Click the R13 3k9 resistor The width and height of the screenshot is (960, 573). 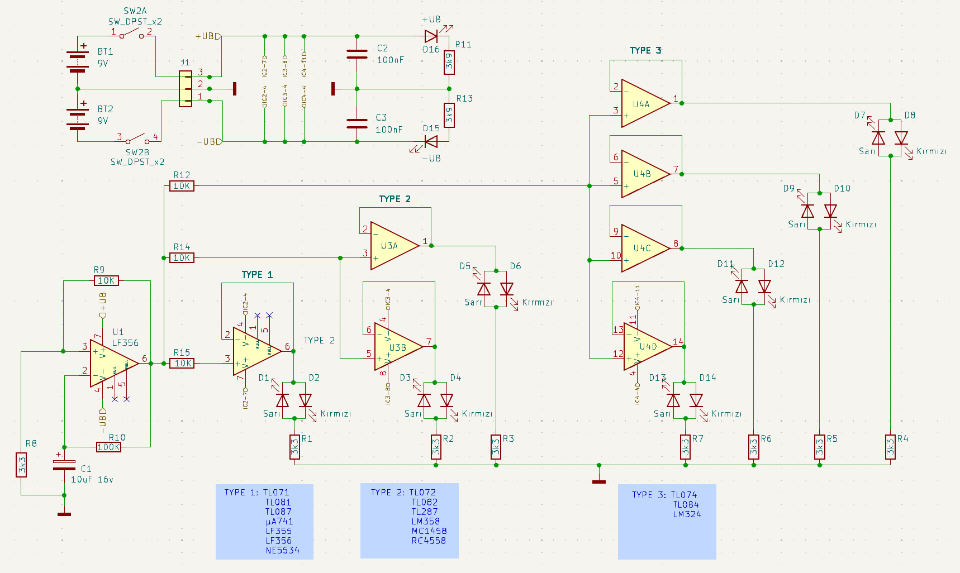coord(449,116)
